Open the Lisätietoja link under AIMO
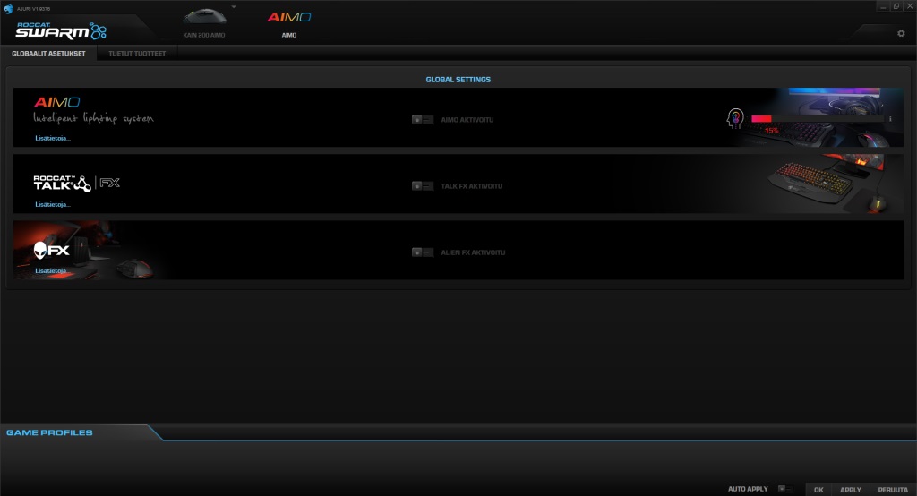917x496 pixels. [x=53, y=138]
